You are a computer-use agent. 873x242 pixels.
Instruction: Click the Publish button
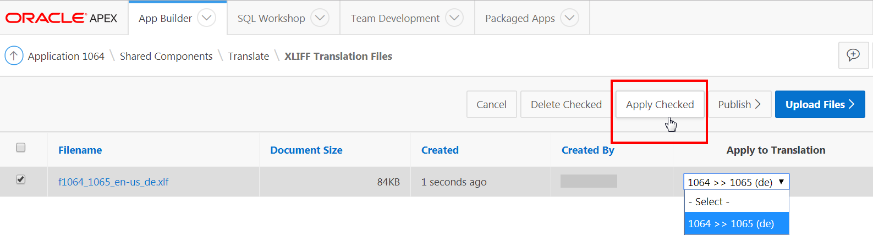click(739, 104)
